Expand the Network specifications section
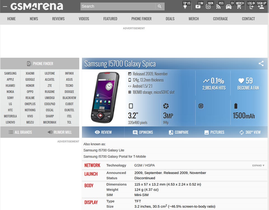The height and width of the screenshot is (210, 269). [x=258, y=165]
